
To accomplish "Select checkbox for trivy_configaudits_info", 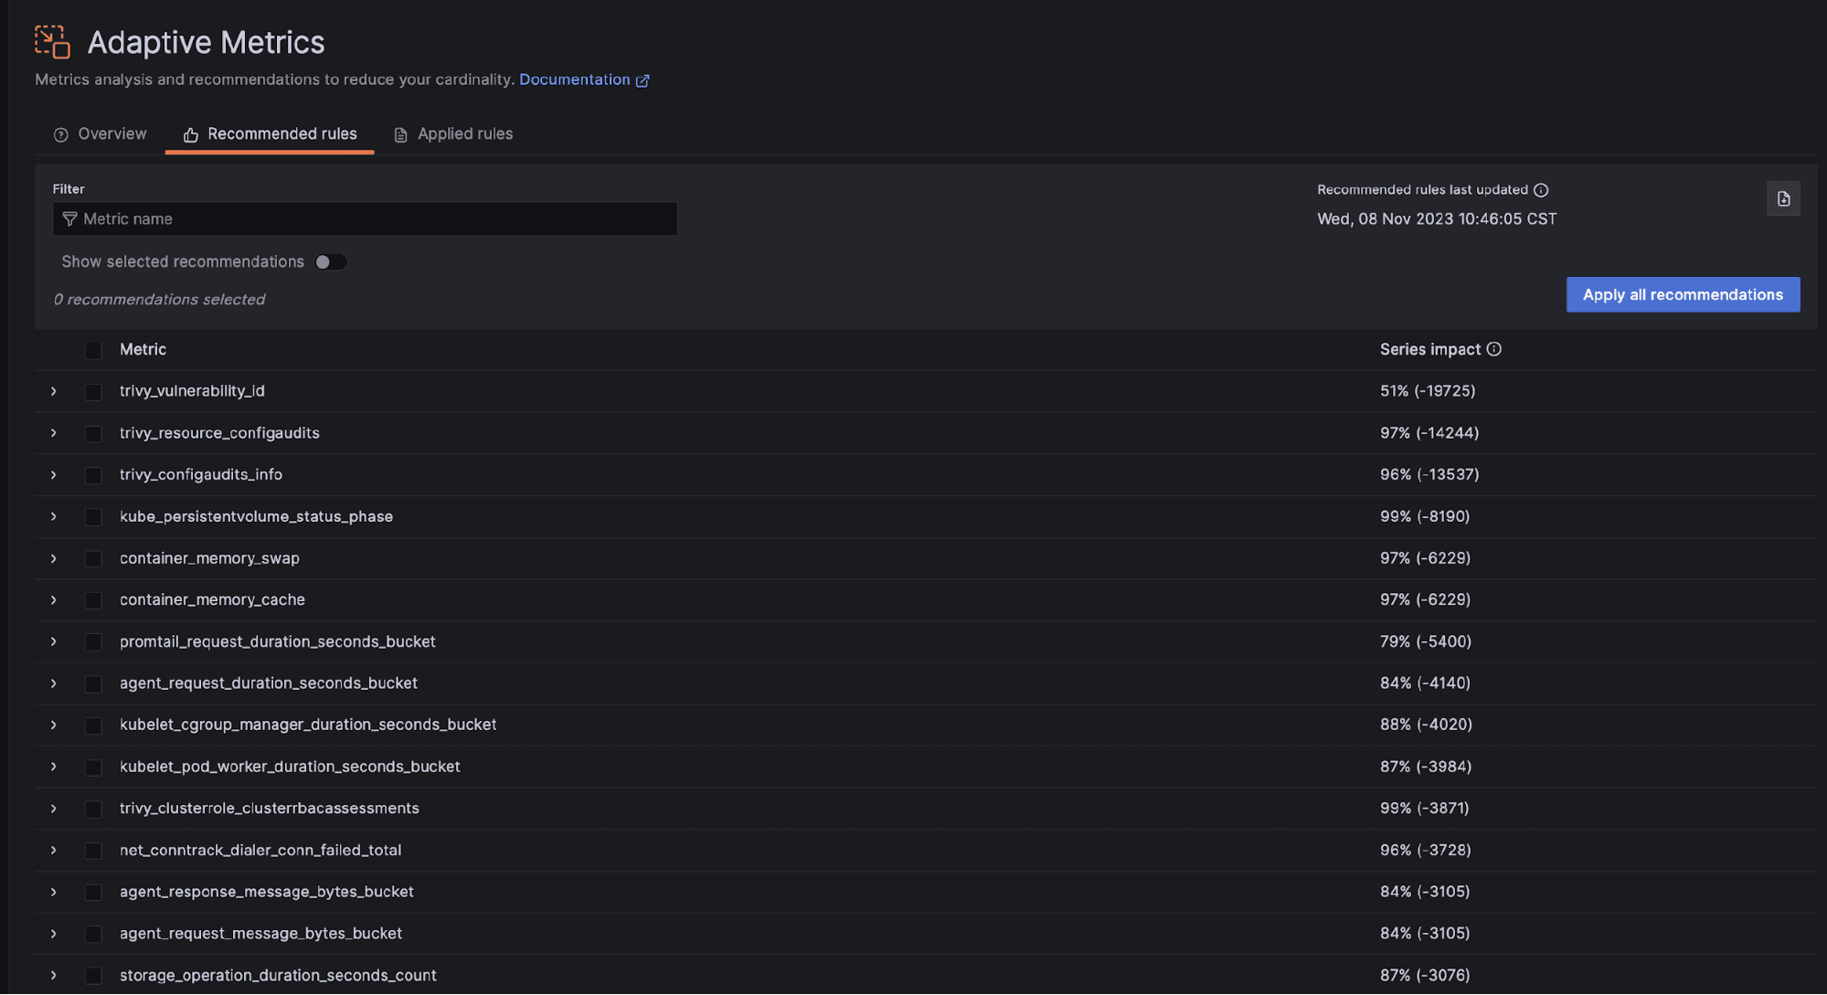I will 93,475.
